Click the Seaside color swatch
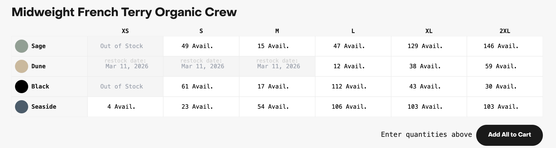Screen dimensions: 556x148 22,107
